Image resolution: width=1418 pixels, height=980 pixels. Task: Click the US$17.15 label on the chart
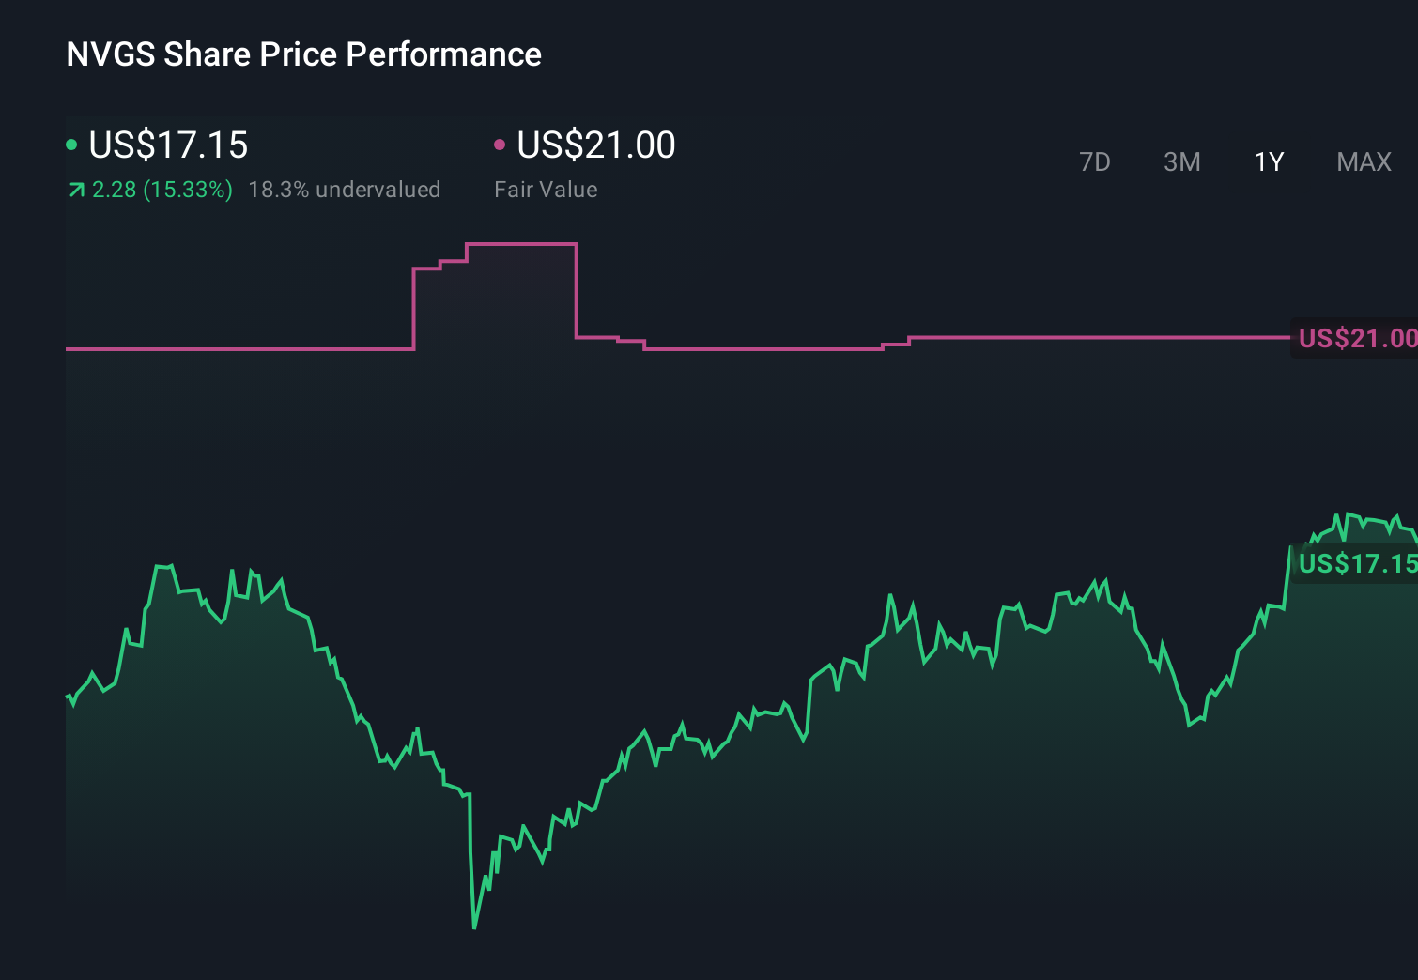[1358, 564]
